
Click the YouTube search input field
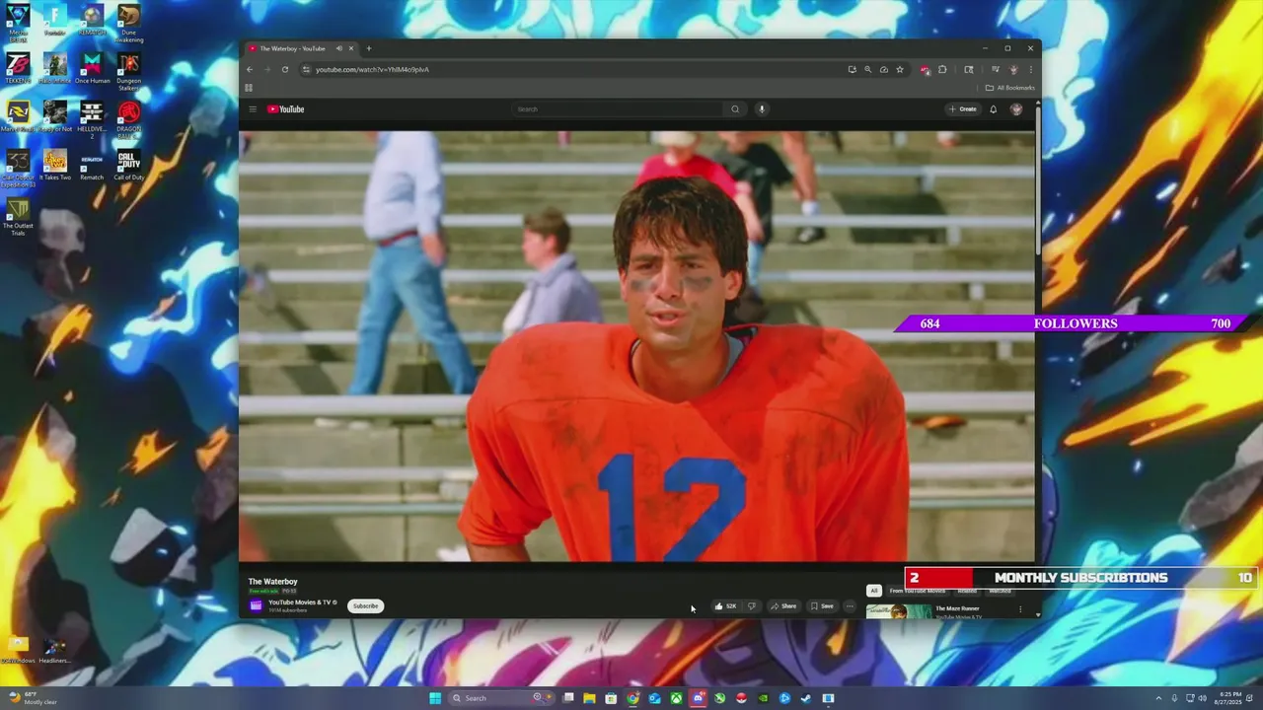pos(619,109)
